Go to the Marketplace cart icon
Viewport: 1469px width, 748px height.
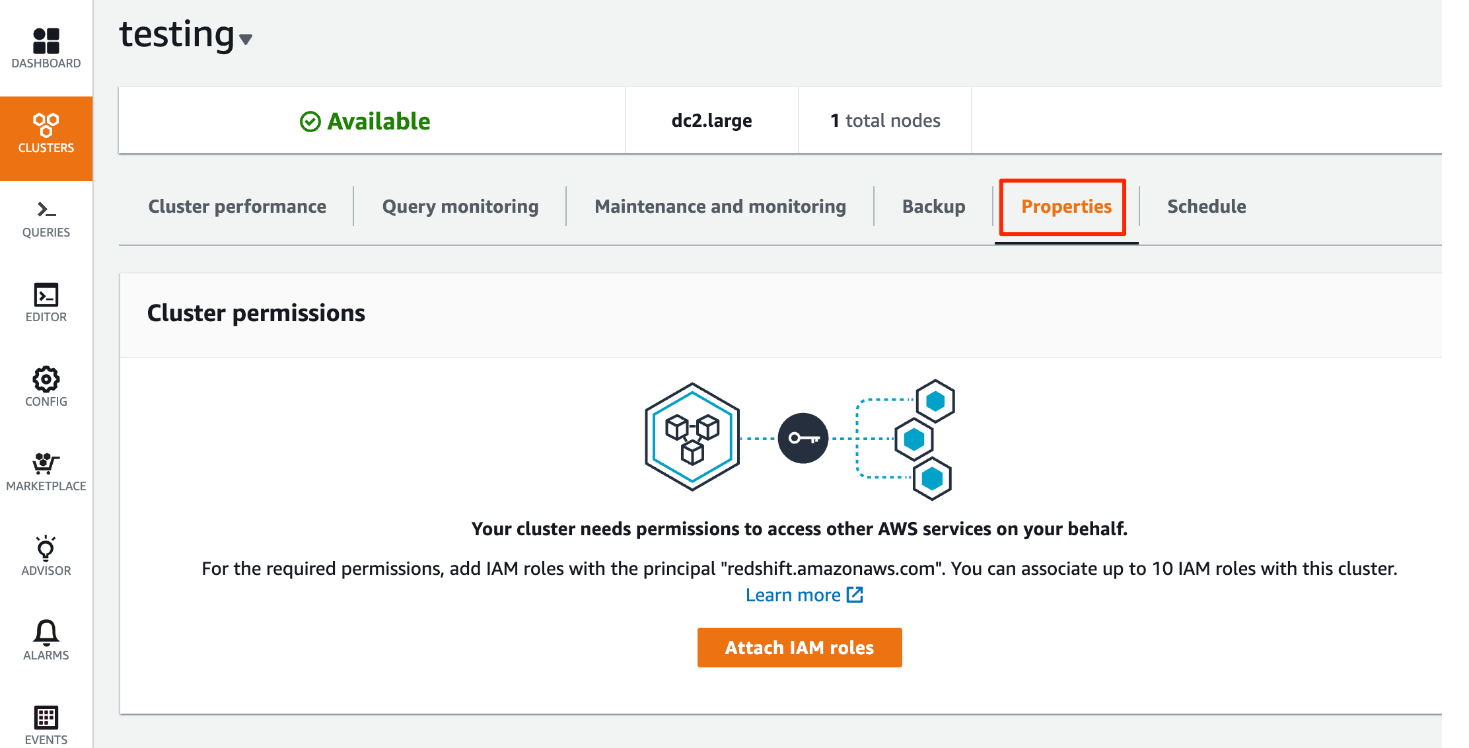[46, 464]
